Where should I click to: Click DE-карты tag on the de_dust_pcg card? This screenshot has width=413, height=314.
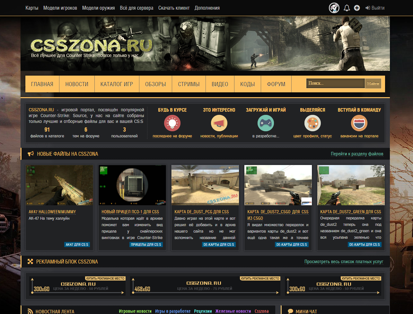coord(219,245)
